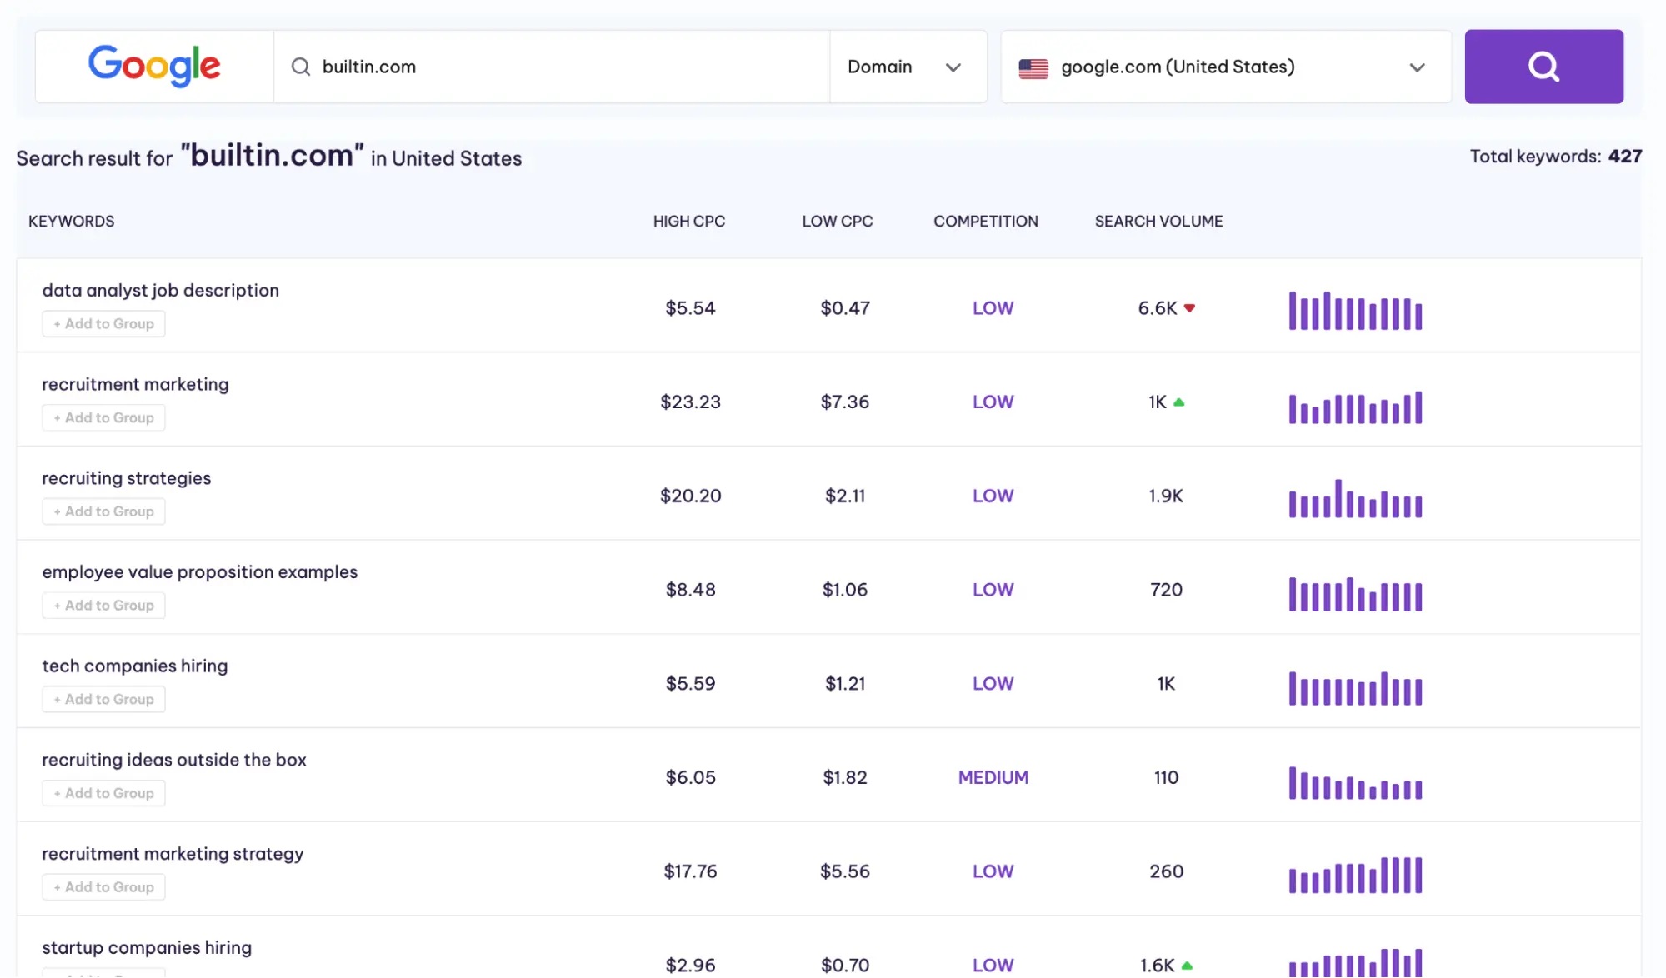Image resolution: width=1666 pixels, height=978 pixels.
Task: Click the 110 search volume value
Action: (x=1166, y=778)
